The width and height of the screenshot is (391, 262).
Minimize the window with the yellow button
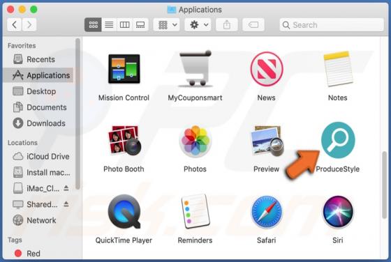point(22,10)
